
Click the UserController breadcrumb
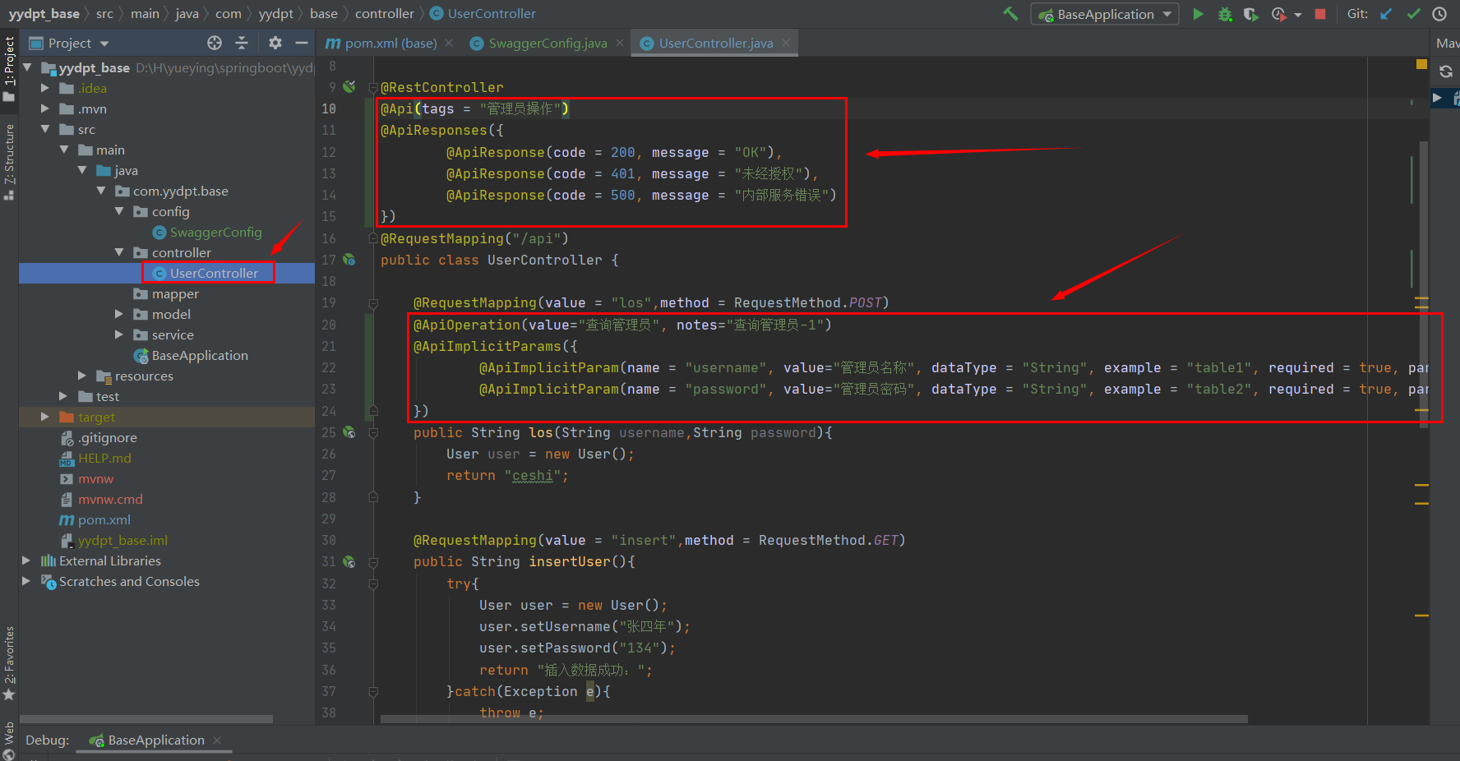[x=483, y=13]
